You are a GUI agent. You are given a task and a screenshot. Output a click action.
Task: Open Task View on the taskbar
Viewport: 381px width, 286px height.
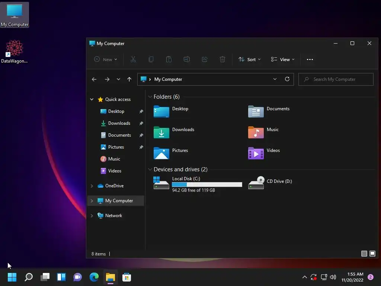(45, 277)
